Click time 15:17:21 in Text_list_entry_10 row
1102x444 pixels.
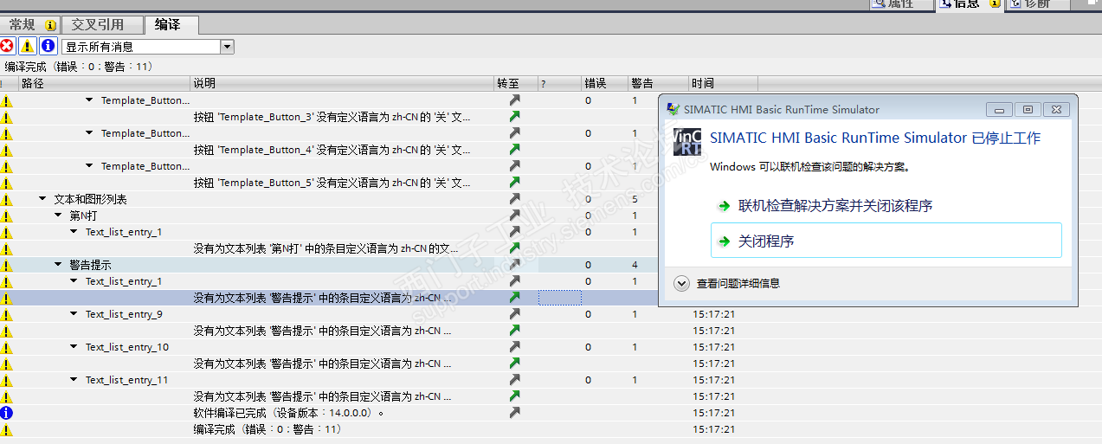tap(713, 347)
